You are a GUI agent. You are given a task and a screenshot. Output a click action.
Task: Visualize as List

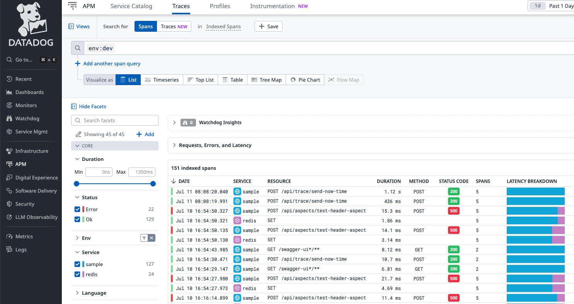128,80
